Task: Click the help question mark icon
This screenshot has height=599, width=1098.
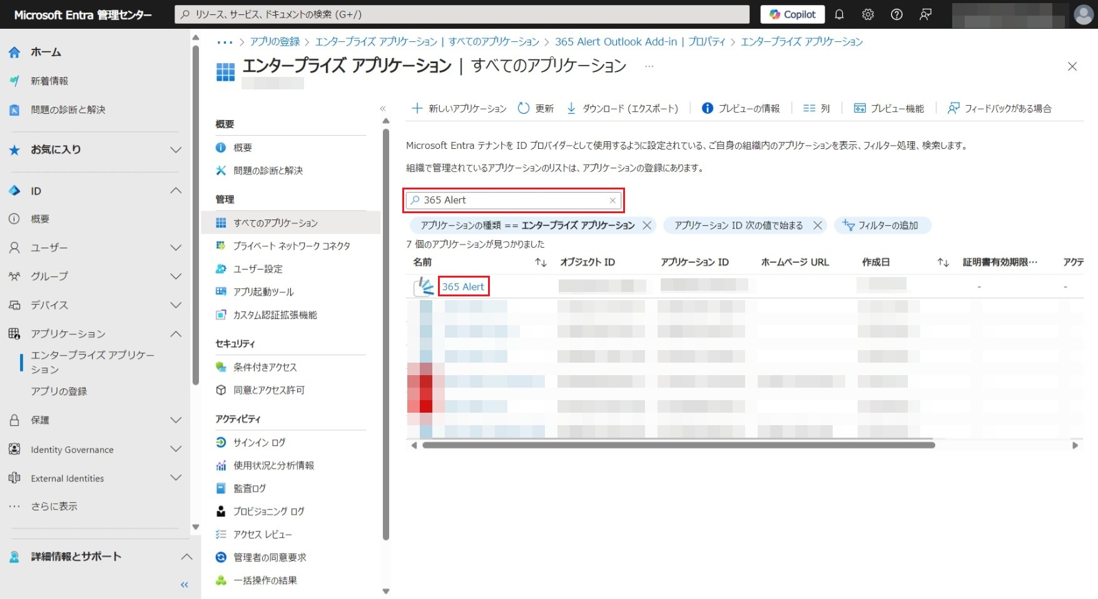Action: pyautogui.click(x=897, y=14)
